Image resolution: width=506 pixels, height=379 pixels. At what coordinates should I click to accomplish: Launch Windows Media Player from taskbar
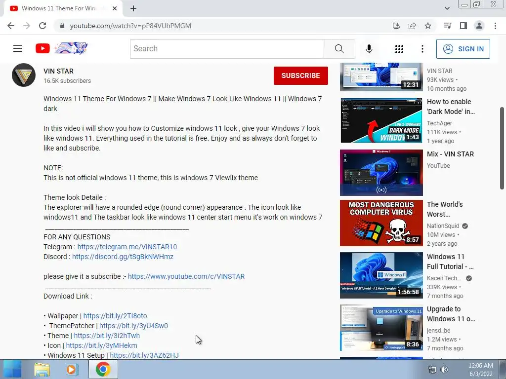point(71,369)
